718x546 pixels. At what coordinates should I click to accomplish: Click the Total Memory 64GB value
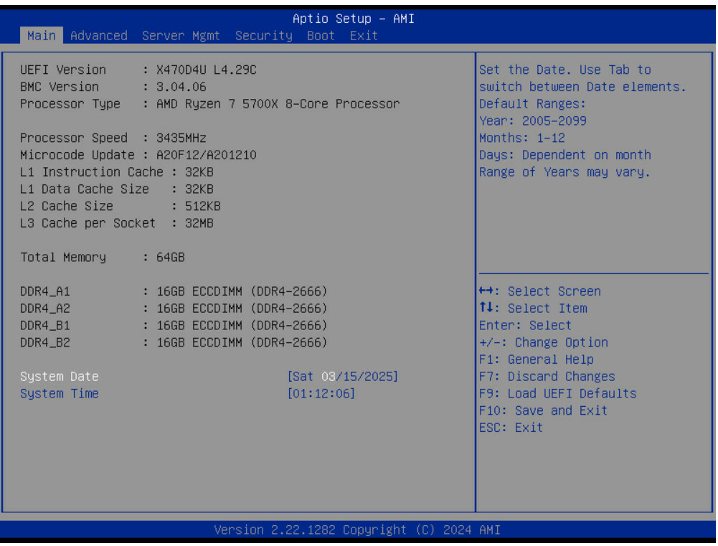click(170, 257)
